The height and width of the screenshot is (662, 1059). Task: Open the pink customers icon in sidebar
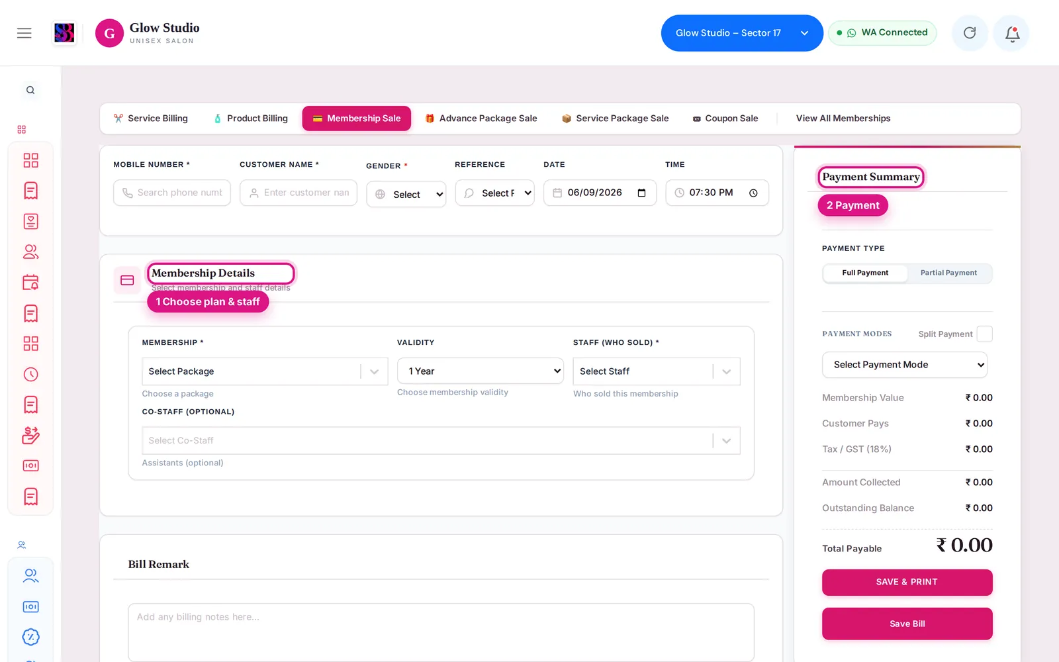[x=30, y=252]
